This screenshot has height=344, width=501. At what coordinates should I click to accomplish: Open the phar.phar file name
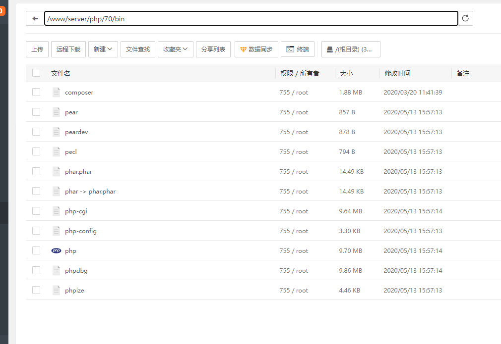[x=78, y=172]
